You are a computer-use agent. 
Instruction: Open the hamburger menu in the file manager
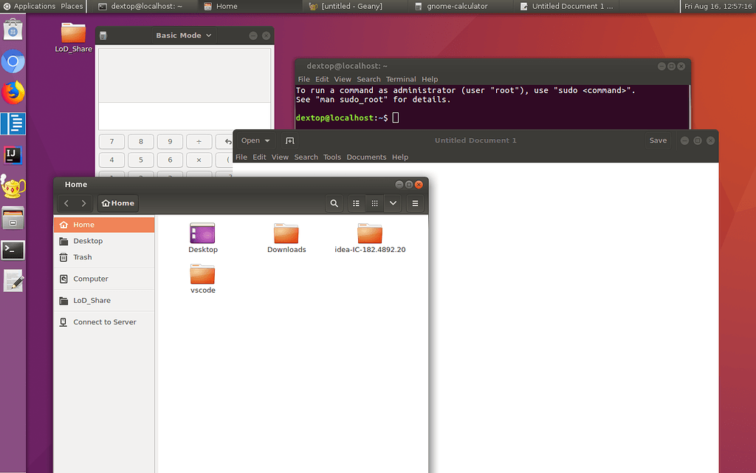(415, 203)
